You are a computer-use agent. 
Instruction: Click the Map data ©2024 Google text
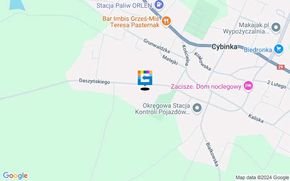click(x=262, y=178)
